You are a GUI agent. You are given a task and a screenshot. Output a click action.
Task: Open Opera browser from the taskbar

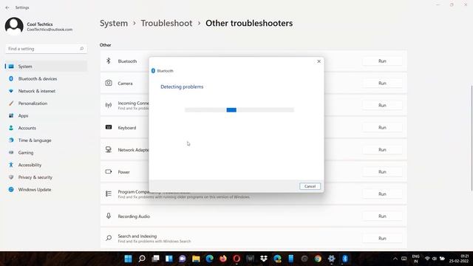[236, 259]
